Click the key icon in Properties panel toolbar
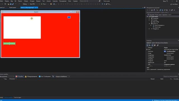Screen dimensions: 179x101 click(x=158, y=45)
